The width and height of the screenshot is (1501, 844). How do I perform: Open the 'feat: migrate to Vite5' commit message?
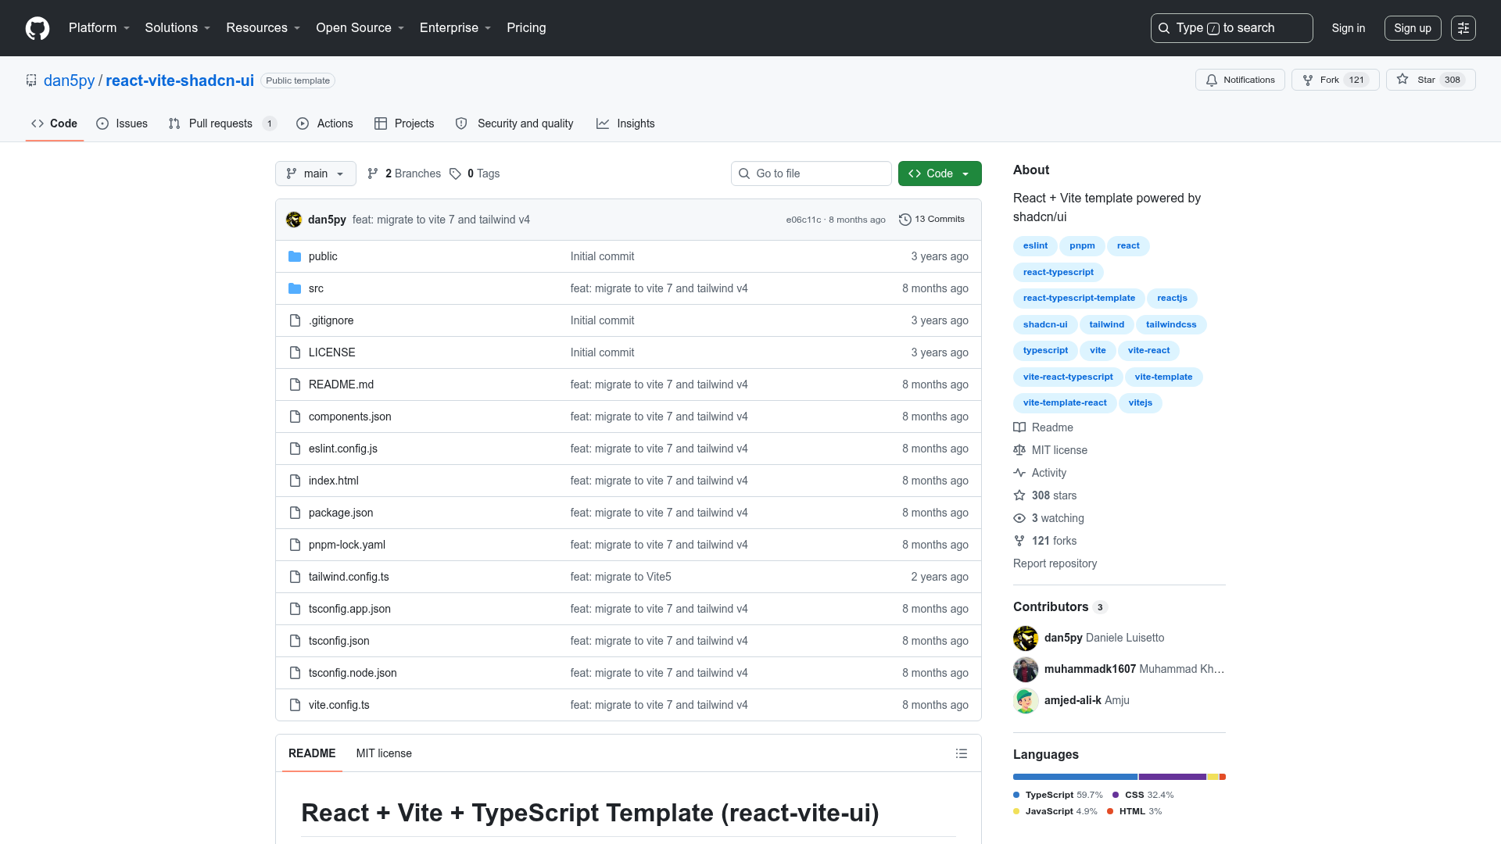tap(621, 577)
